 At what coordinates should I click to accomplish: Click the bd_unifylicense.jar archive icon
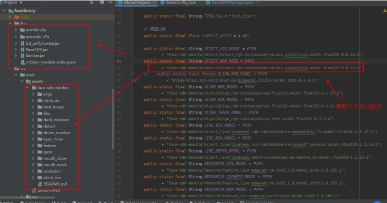coord(22,43)
